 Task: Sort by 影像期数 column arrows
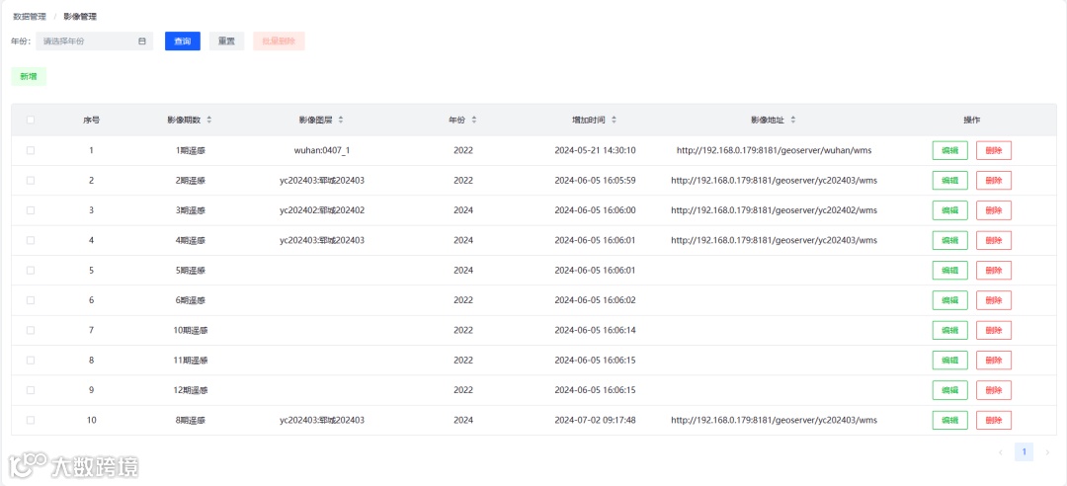[208, 120]
